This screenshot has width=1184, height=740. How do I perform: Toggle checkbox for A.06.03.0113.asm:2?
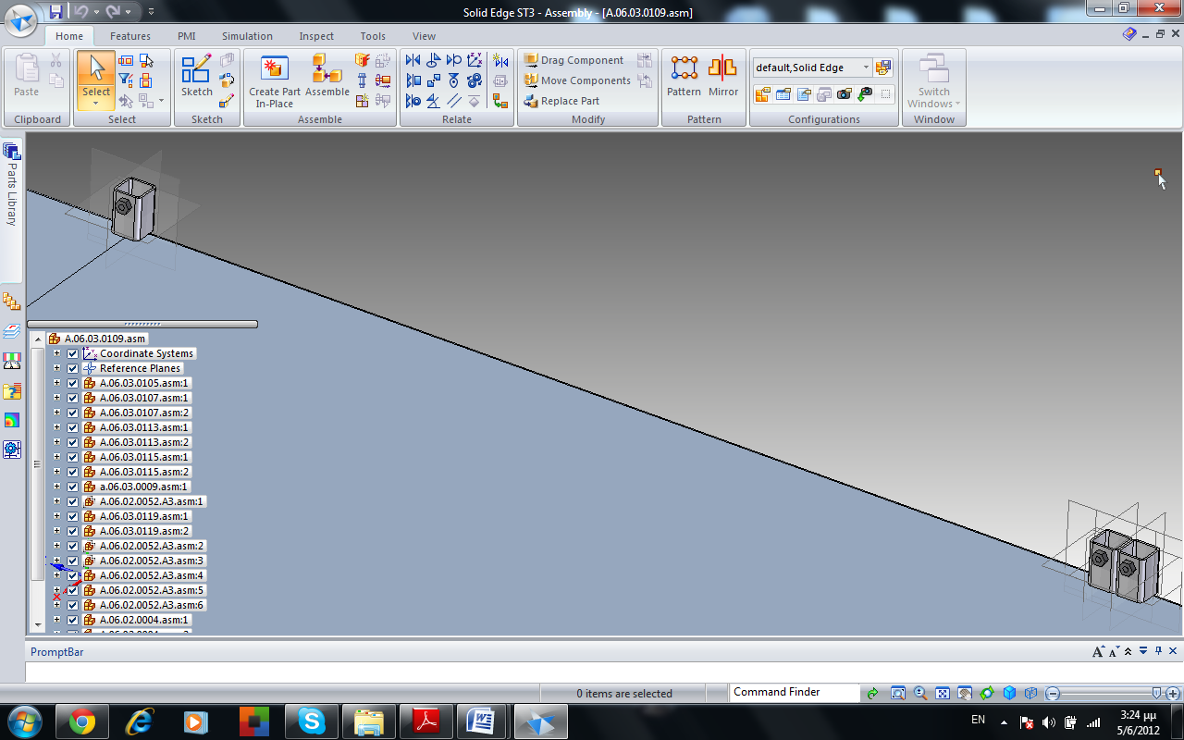[73, 442]
